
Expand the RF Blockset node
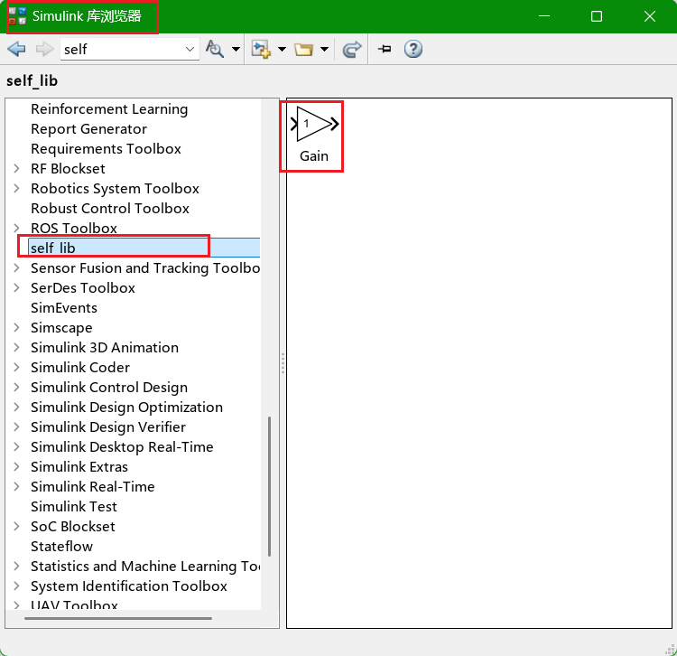pos(17,169)
